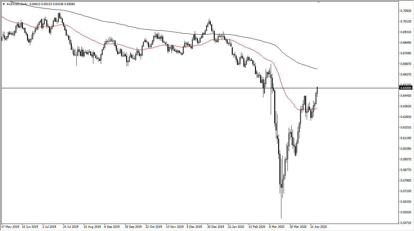The width and height of the screenshot is (414, 231).
Task: Click the high price value 0.65133
Action: click(47, 4)
